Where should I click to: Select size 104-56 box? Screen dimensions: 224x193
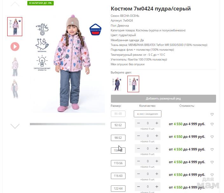(118, 151)
